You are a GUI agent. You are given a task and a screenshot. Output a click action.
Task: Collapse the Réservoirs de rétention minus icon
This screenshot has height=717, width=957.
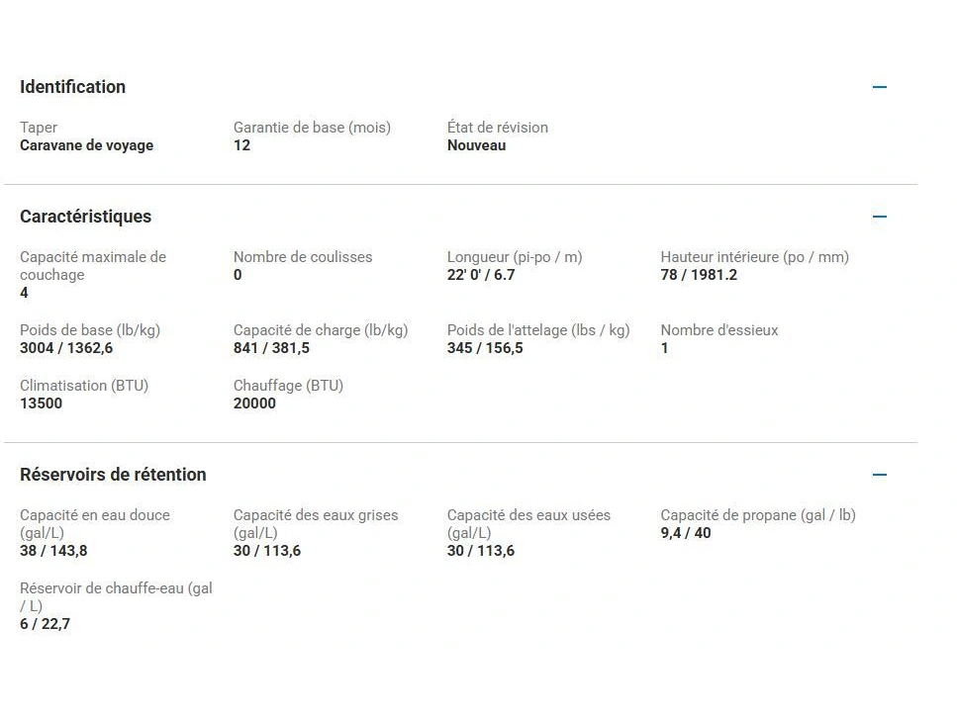tap(879, 475)
